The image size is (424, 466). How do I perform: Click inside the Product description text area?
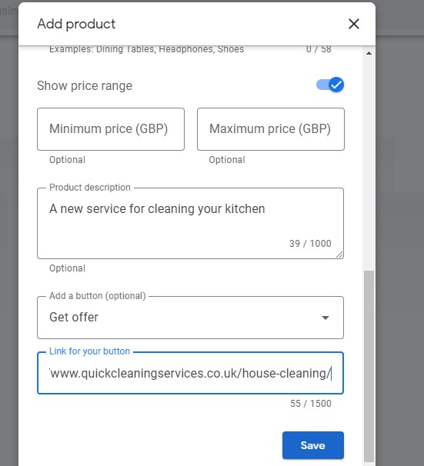190,223
